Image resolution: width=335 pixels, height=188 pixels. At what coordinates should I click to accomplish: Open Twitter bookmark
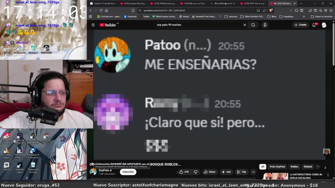point(144,16)
